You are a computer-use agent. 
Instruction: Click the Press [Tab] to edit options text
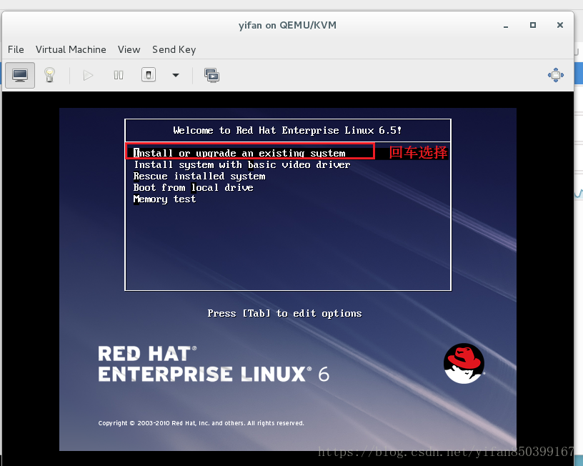(284, 314)
